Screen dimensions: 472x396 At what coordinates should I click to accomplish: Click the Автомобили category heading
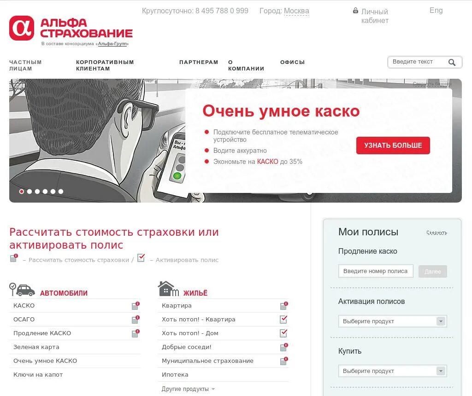coord(64,293)
